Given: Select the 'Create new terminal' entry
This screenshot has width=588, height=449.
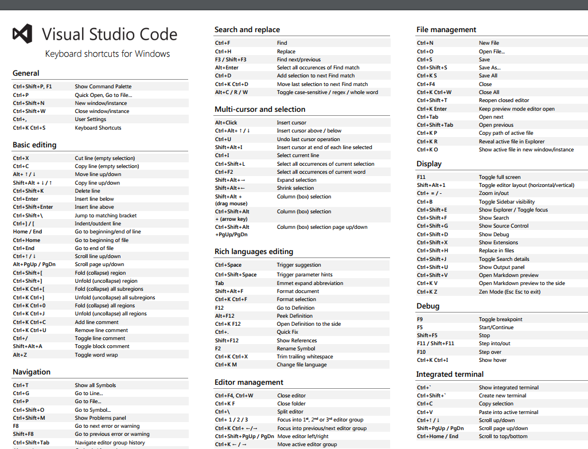Looking at the screenshot, I should [x=503, y=396].
